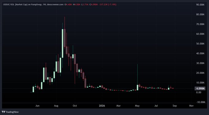Click the 70.00M price axis label
This screenshot has height=115, width=209.
click(200, 24)
